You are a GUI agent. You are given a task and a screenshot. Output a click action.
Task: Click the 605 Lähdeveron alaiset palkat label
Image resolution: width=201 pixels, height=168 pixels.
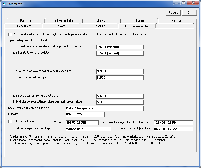pyautogui.click(x=42, y=71)
